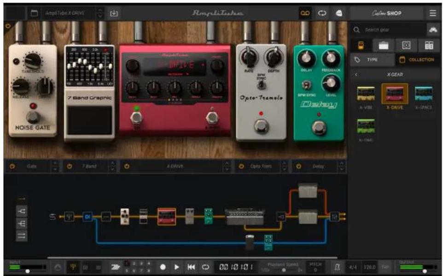Viewport: 443px width, 276px height.
Task: Flip BPM Sync switch on Delay pedal
Action: [x=306, y=85]
